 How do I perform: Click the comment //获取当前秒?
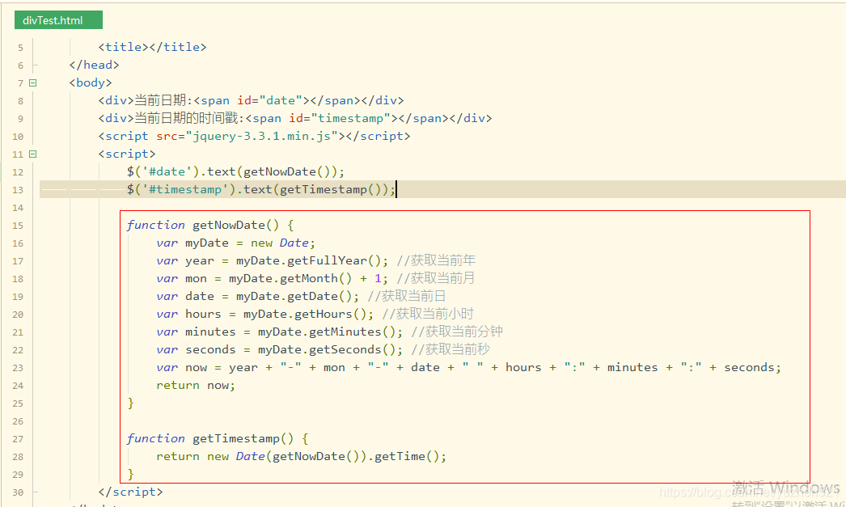450,349
